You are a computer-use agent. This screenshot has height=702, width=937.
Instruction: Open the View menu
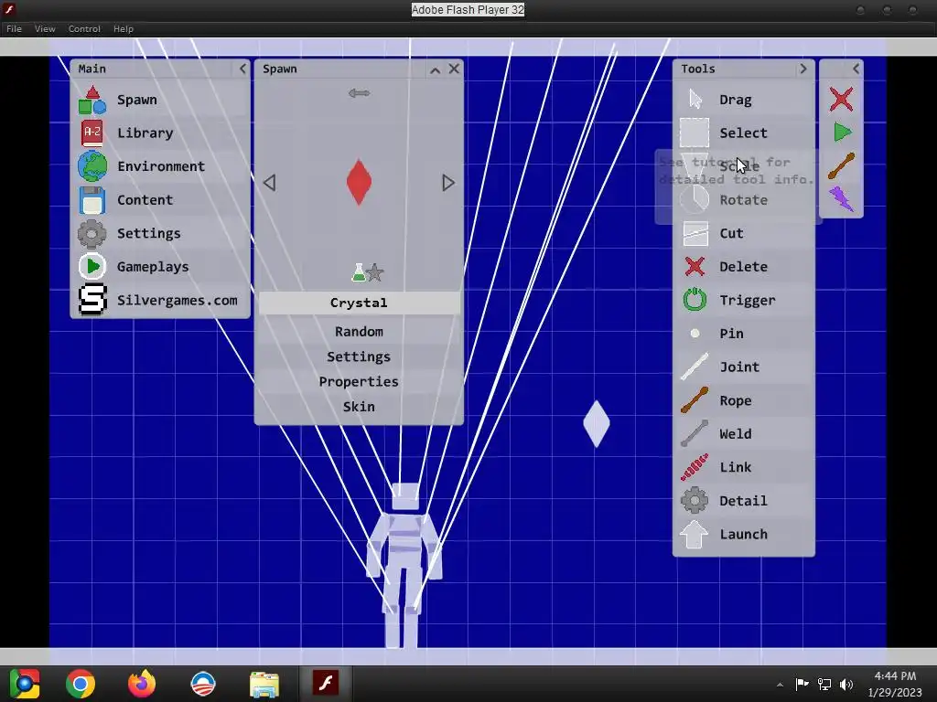45,28
